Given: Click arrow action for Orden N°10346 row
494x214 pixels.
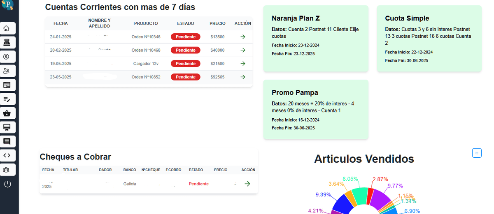Looking at the screenshot, I should click(x=243, y=37).
